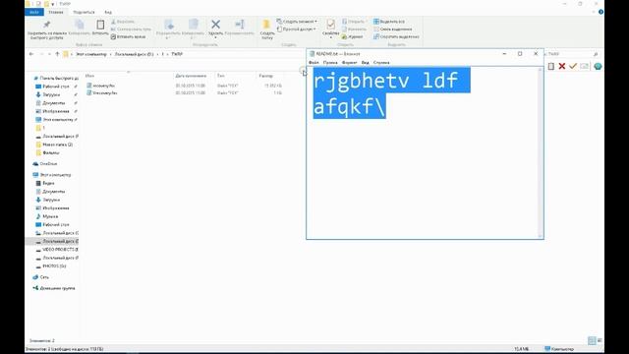Click Журнал (History) in the ribbon
The image size is (629, 354).
coord(352,36)
